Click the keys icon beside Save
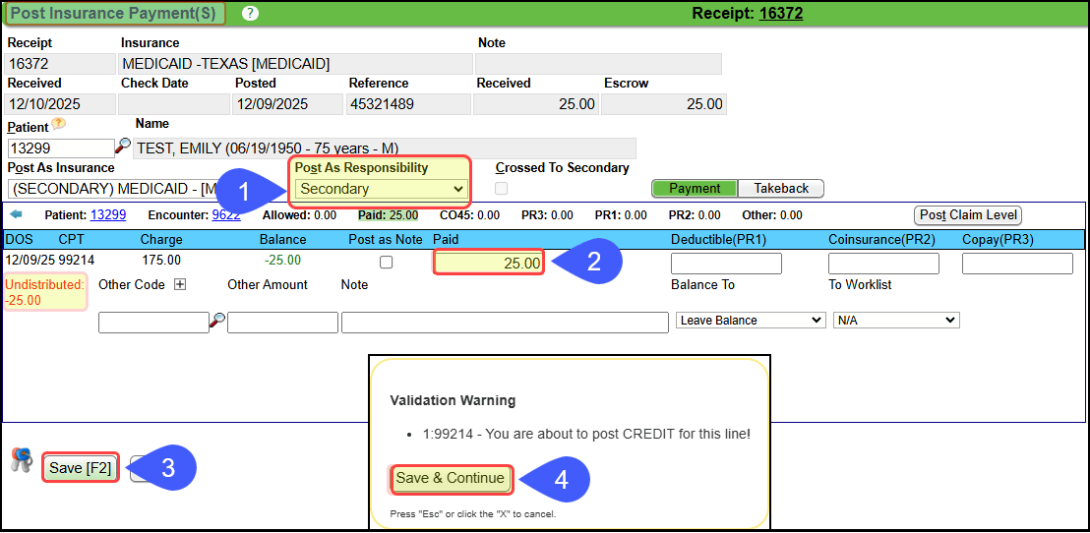The width and height of the screenshot is (1090, 533). coord(21,460)
